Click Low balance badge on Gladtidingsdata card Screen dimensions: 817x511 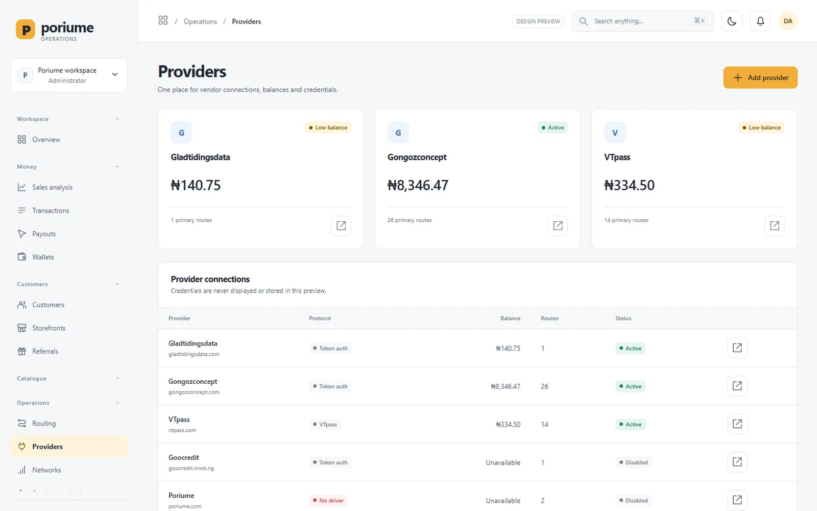[328, 128]
